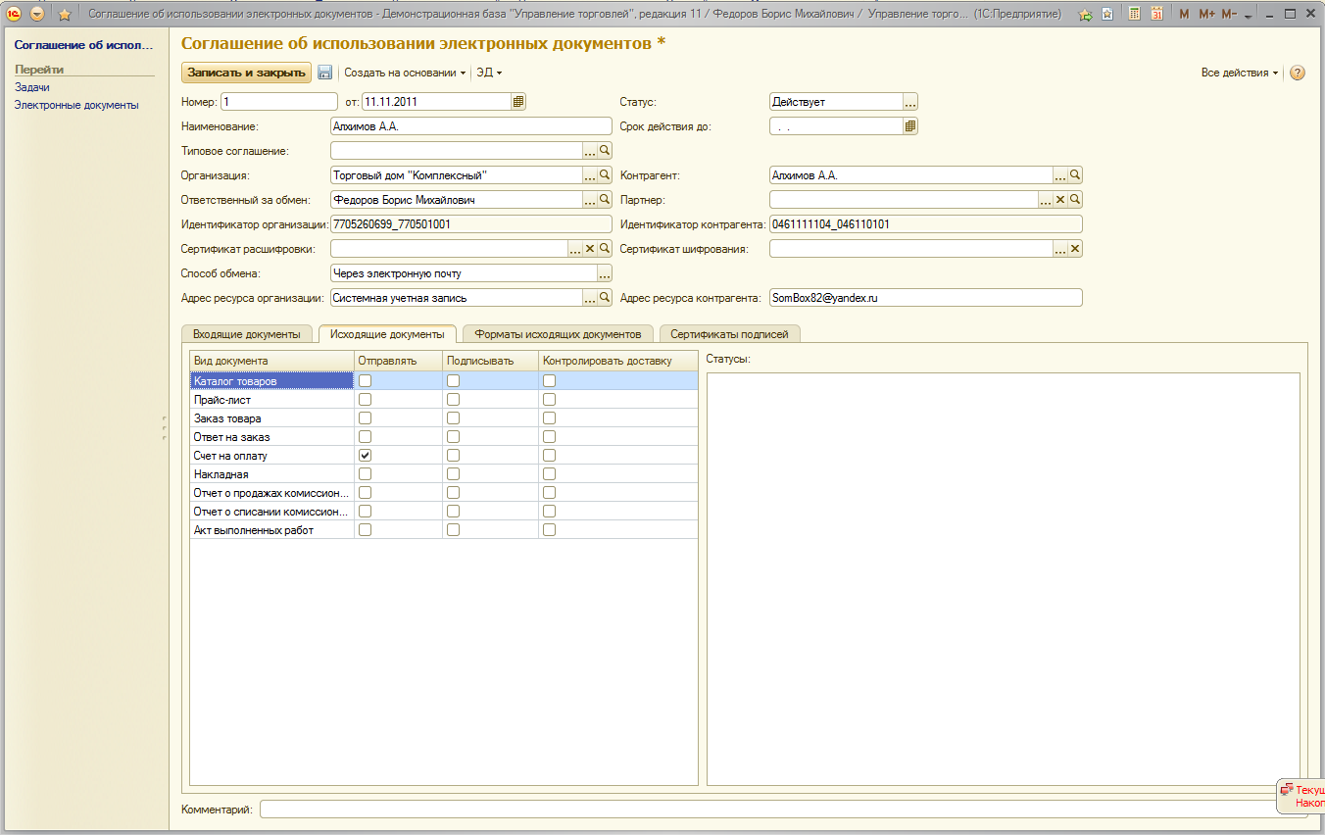1325x835 pixels.
Task: Enable Отправлять for Накладная
Action: coord(366,474)
